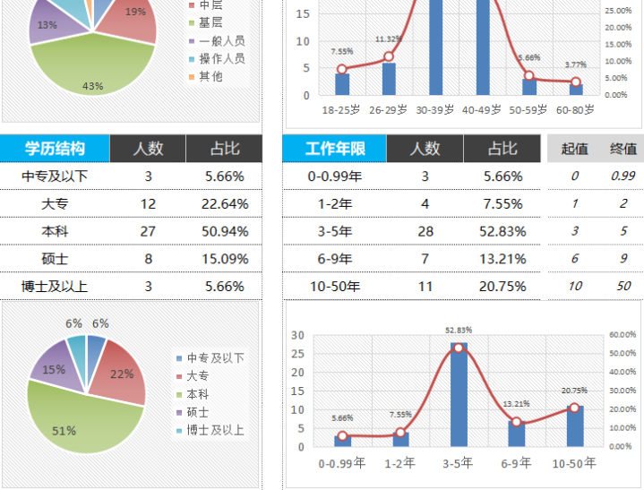Viewport: 644px width, 490px height.
Task: Select the 0-0.99年 table row label
Action: [335, 176]
